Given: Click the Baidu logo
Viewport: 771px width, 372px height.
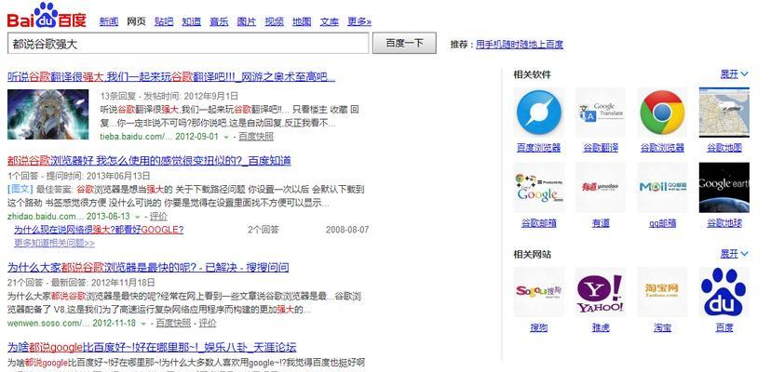Looking at the screenshot, I should pos(47,16).
